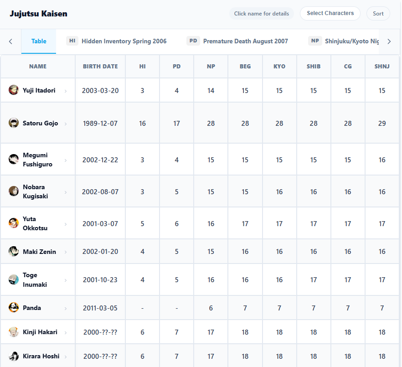Click the NP badge on Shinjuku/Kyoto tab
The image size is (402, 367).
[315, 41]
